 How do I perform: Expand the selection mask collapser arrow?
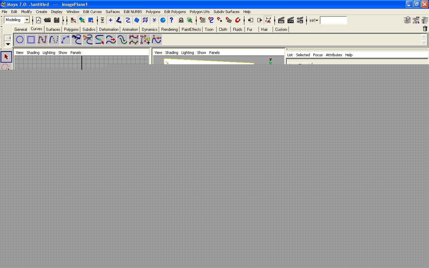coord(102,20)
